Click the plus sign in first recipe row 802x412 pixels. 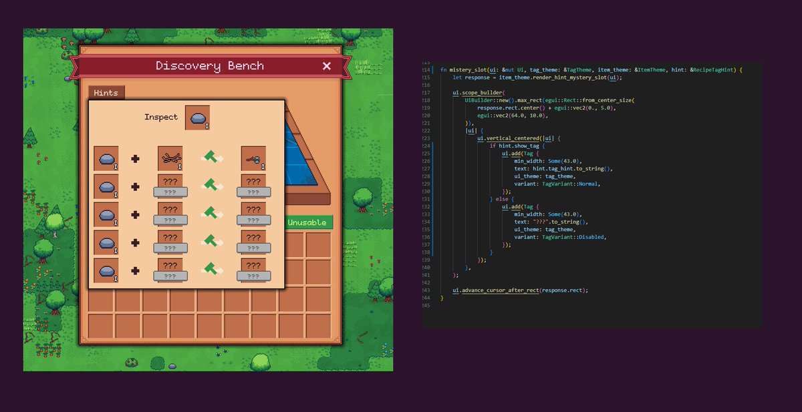tap(136, 159)
